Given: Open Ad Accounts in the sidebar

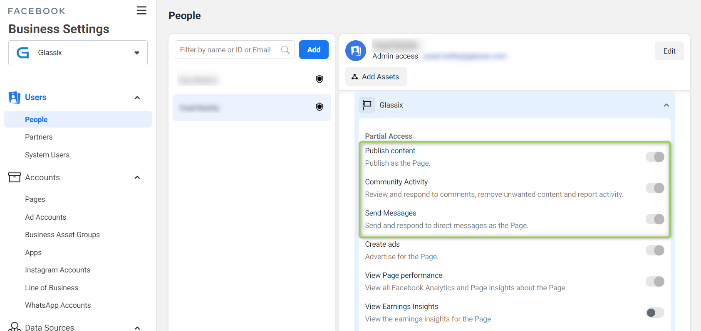Looking at the screenshot, I should (x=45, y=217).
